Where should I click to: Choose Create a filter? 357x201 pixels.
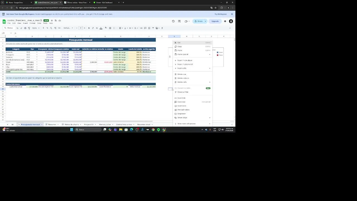point(192,92)
